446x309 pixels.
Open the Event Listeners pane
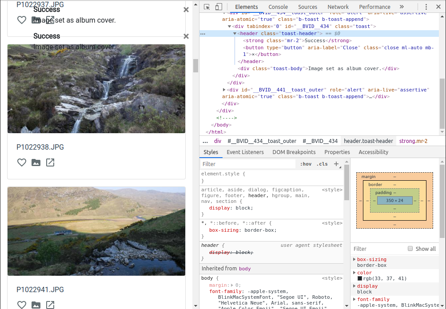[x=245, y=152]
